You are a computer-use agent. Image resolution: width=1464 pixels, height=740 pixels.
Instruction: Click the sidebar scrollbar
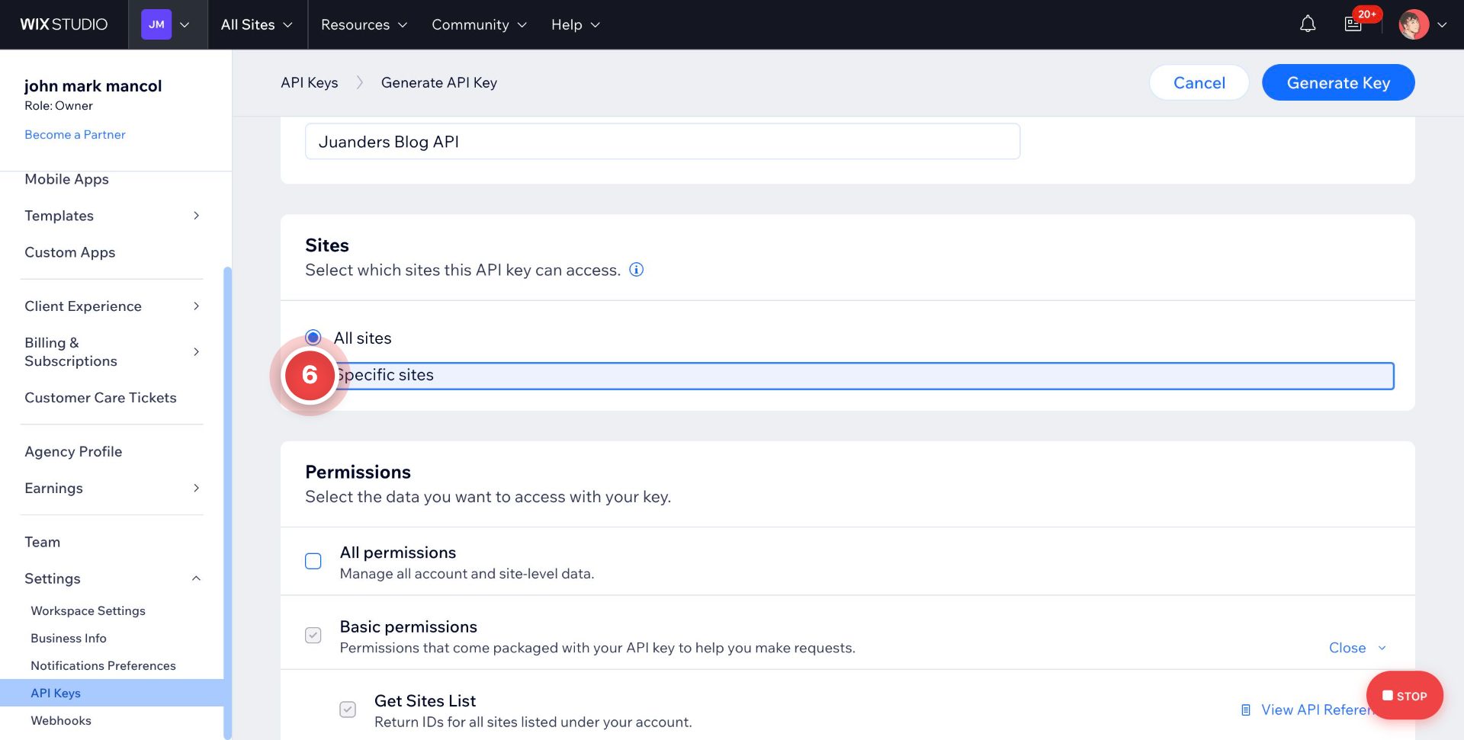(227, 503)
